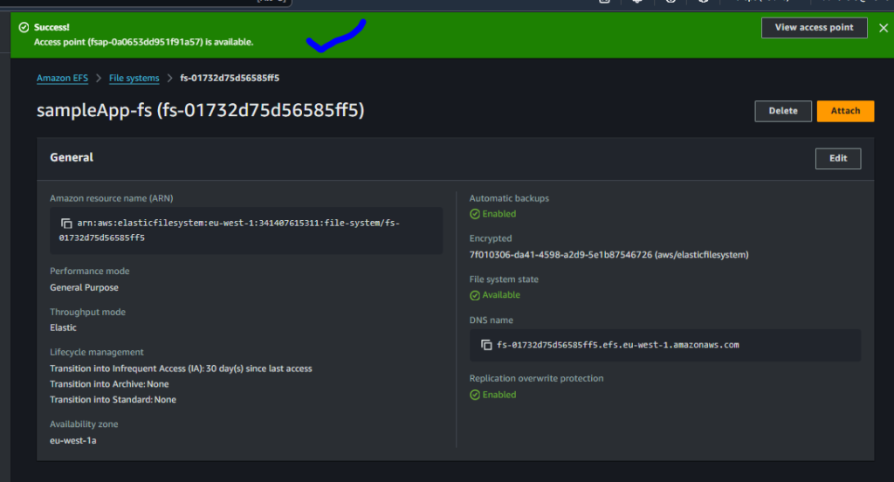
Task: Attach the file system
Action: tap(845, 111)
